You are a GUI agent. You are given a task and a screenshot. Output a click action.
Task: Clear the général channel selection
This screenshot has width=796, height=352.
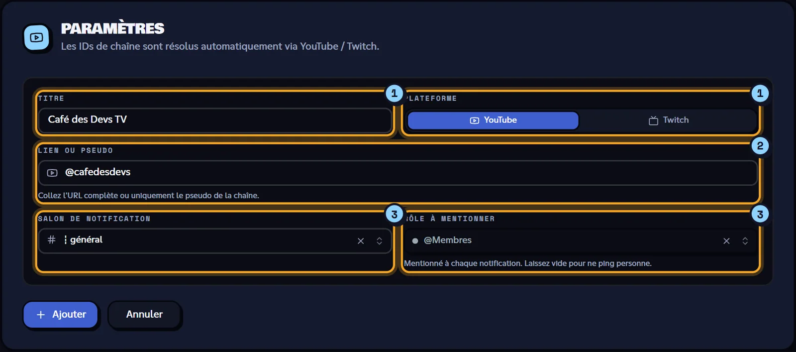(361, 241)
